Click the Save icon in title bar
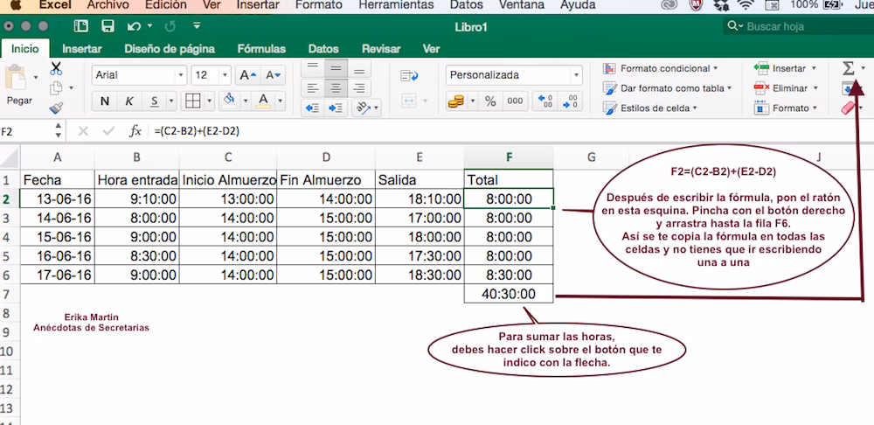Viewport: 874px width, 425px height. pos(108,26)
